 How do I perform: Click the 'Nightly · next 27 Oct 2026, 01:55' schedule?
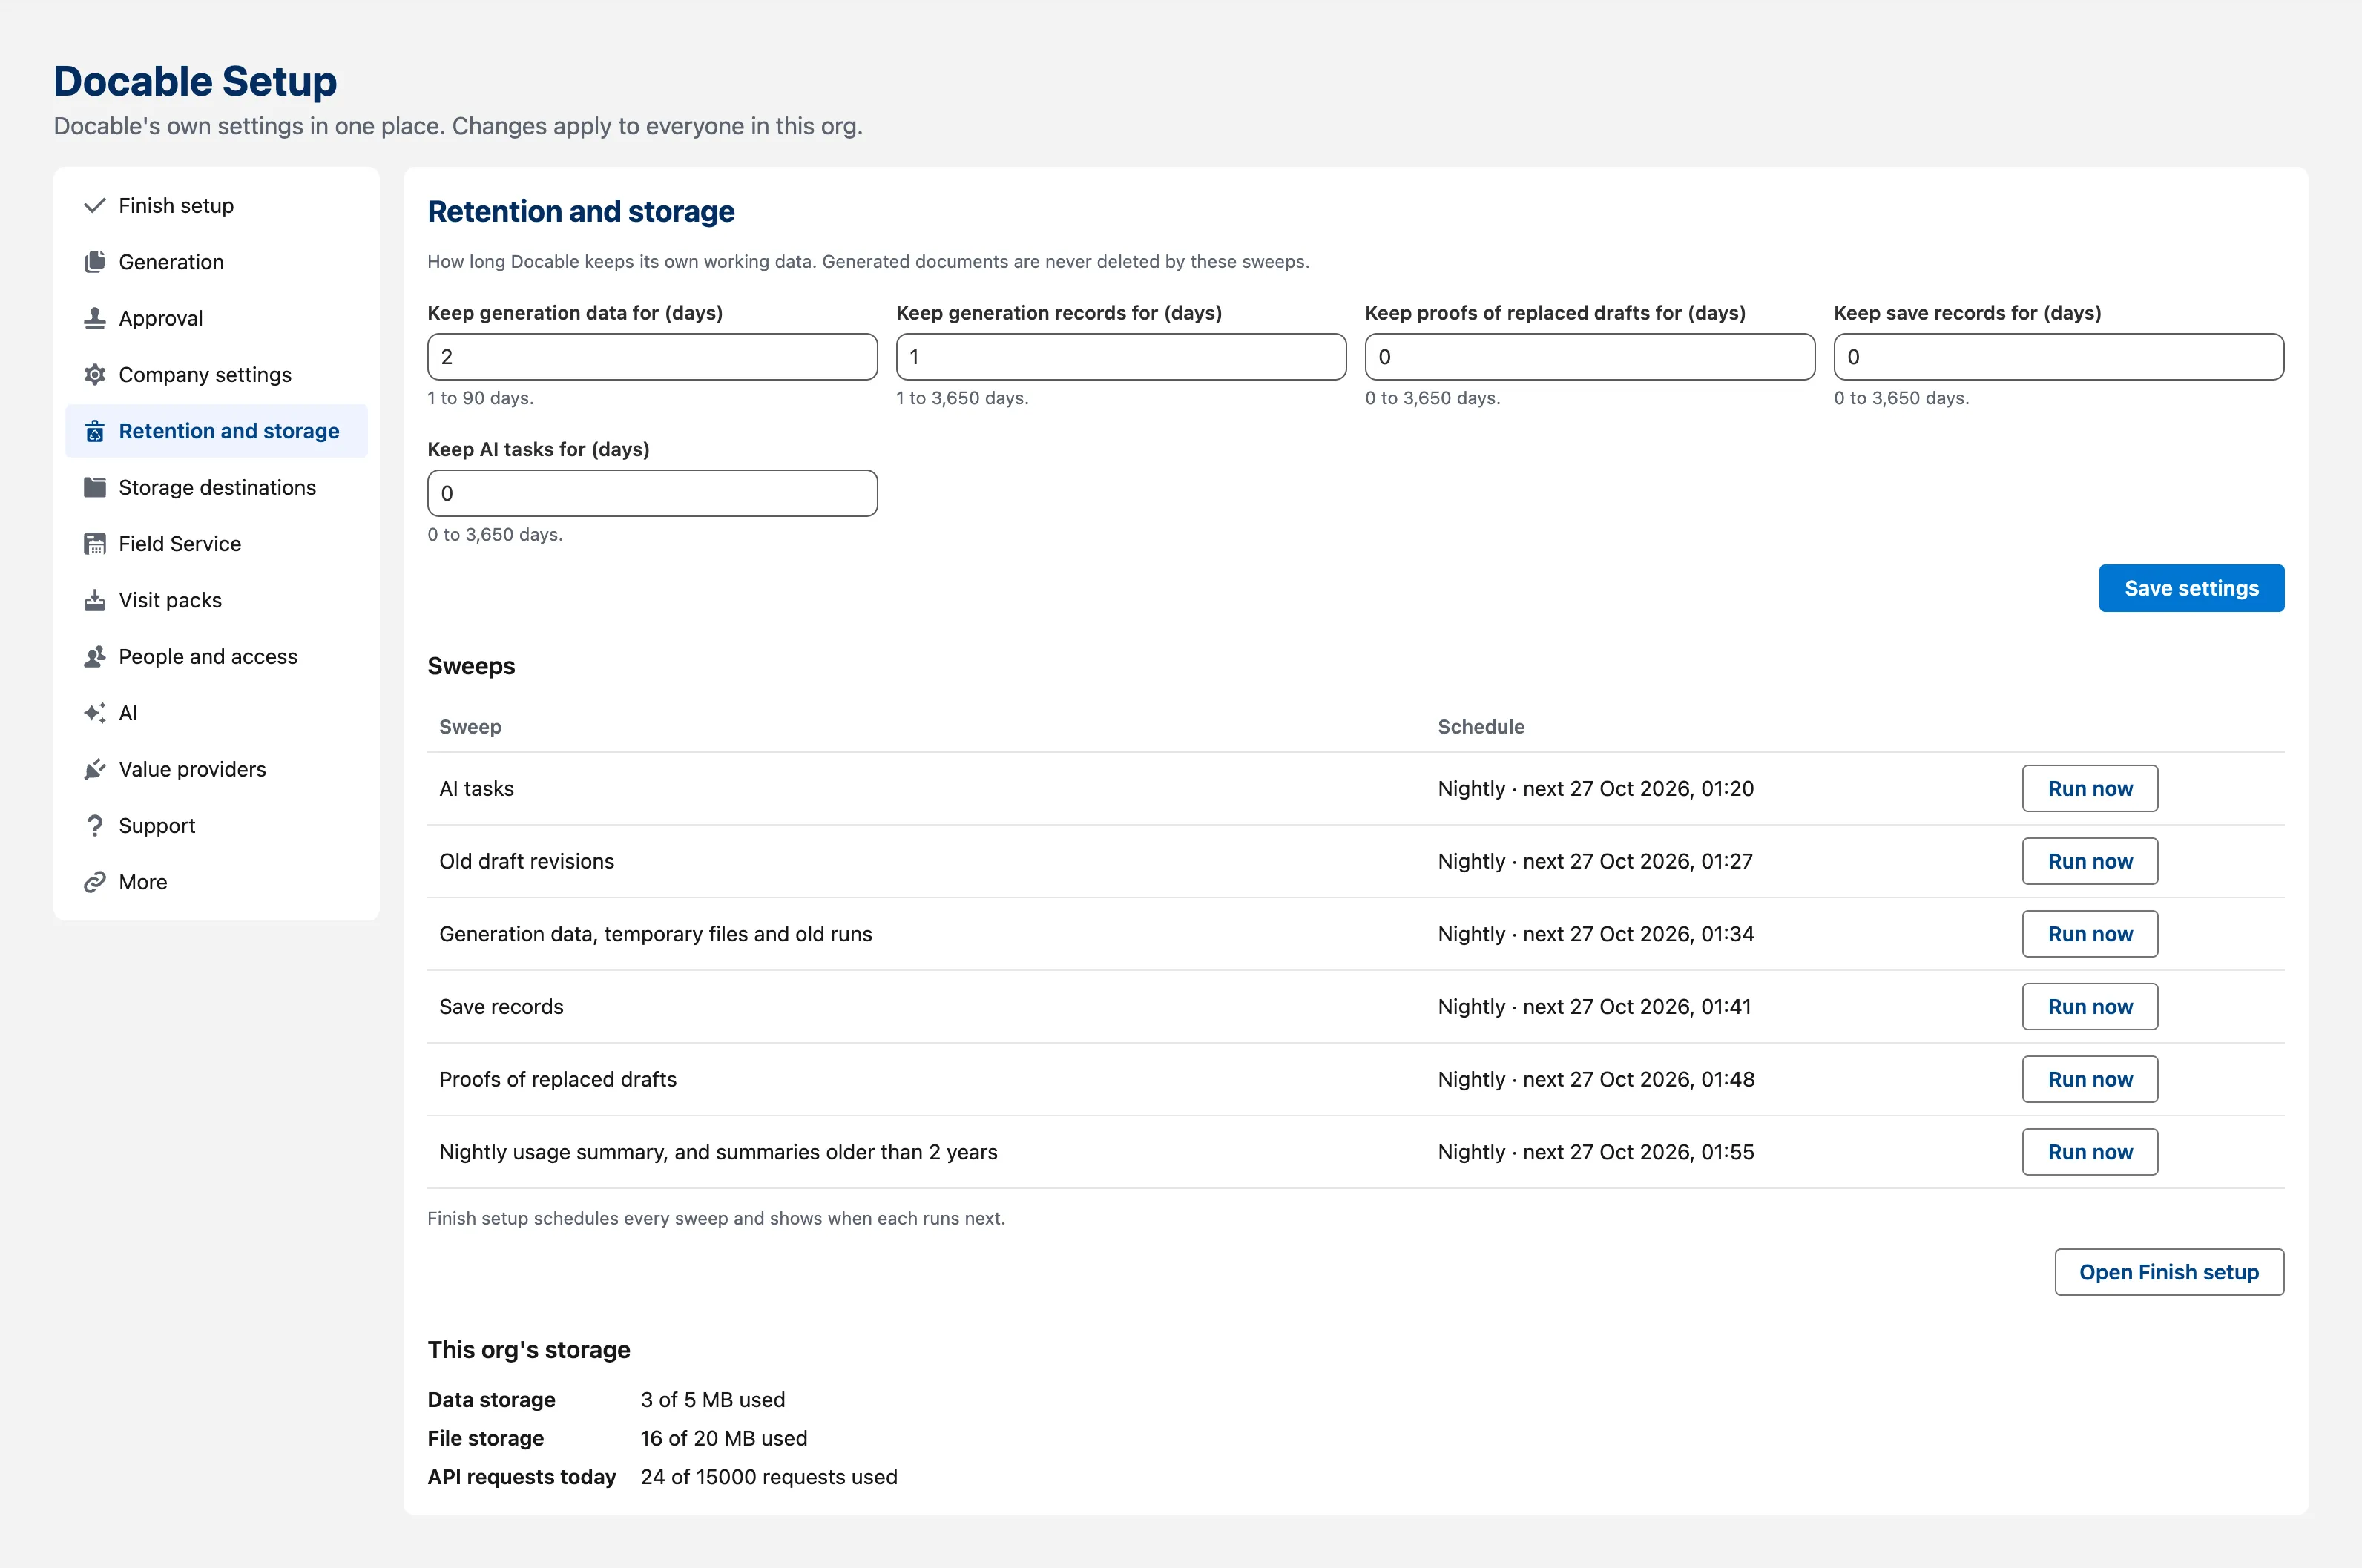tap(1596, 1152)
